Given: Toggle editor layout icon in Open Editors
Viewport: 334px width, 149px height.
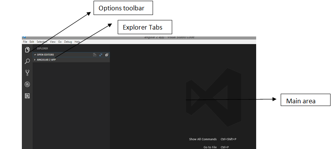Looking at the screenshot, I should 95,55.
